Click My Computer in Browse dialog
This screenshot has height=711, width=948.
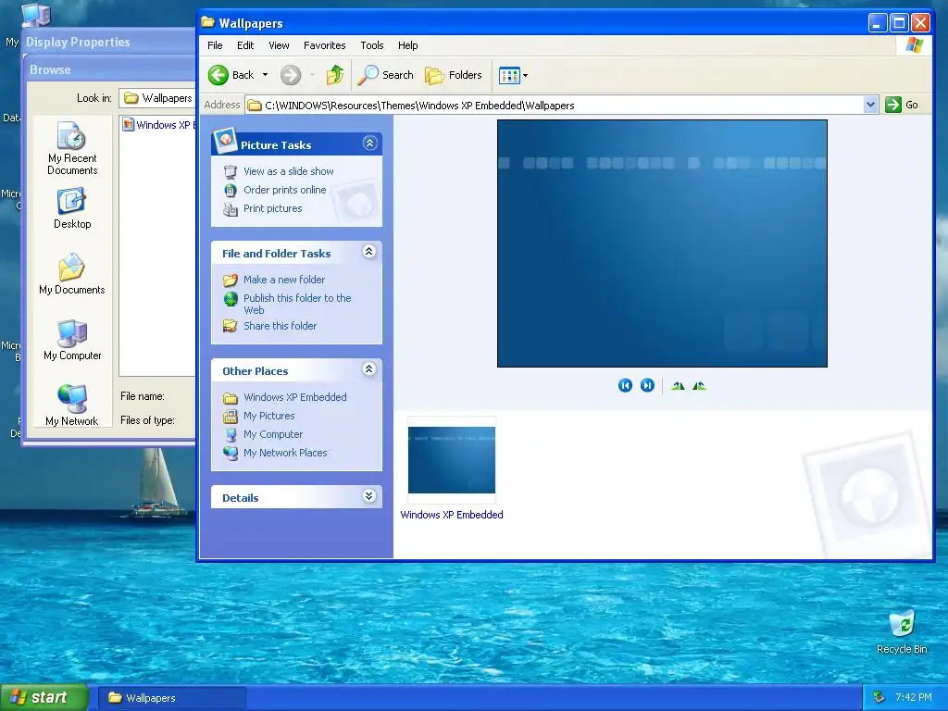click(x=72, y=340)
